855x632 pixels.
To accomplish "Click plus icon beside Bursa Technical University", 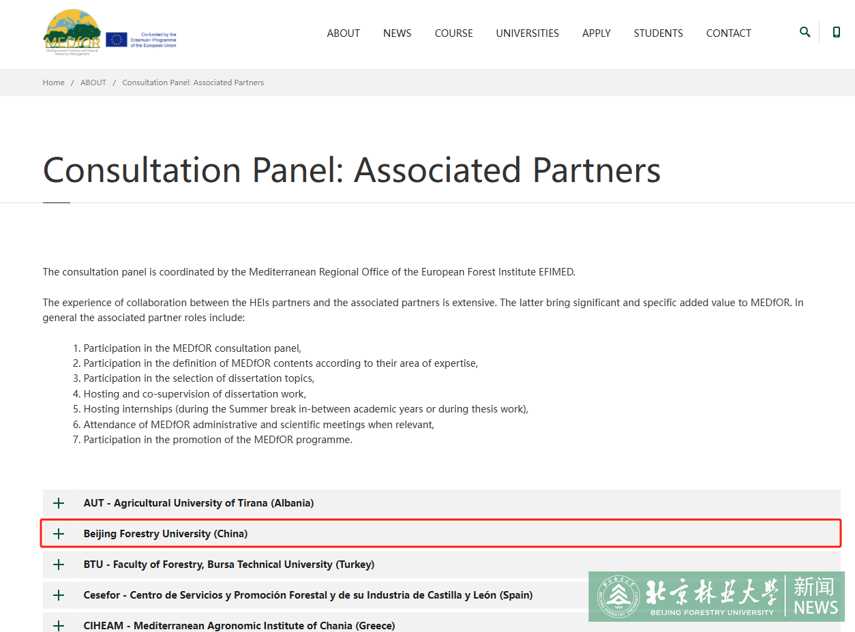I will (x=59, y=565).
